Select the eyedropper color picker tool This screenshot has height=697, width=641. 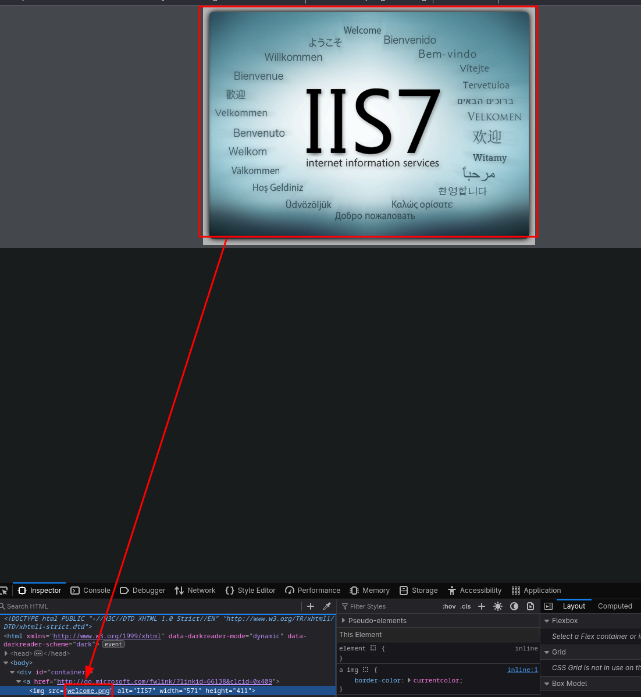(327, 606)
